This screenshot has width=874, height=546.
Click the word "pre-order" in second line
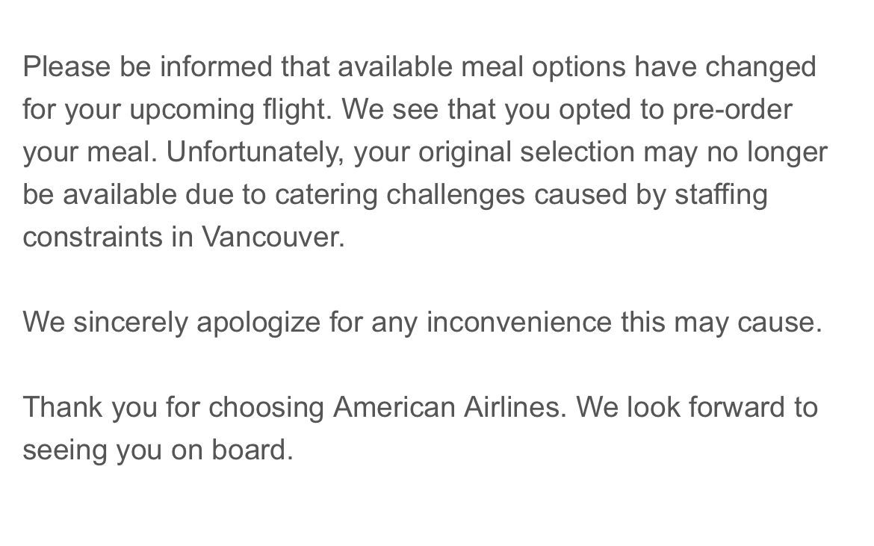pos(732,111)
